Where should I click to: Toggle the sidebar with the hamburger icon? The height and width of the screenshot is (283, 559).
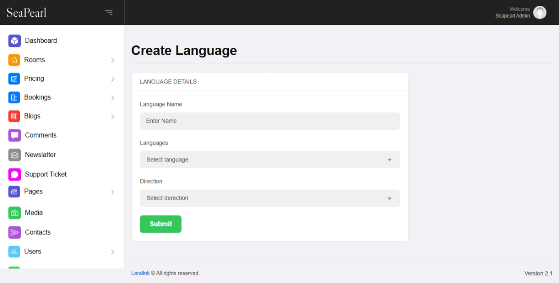tap(109, 12)
